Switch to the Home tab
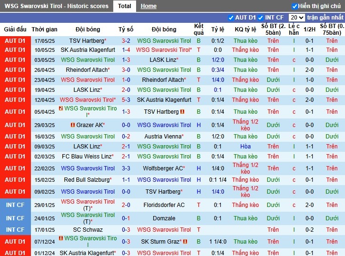Viewport: 345px width, 256px height. click(x=148, y=6)
